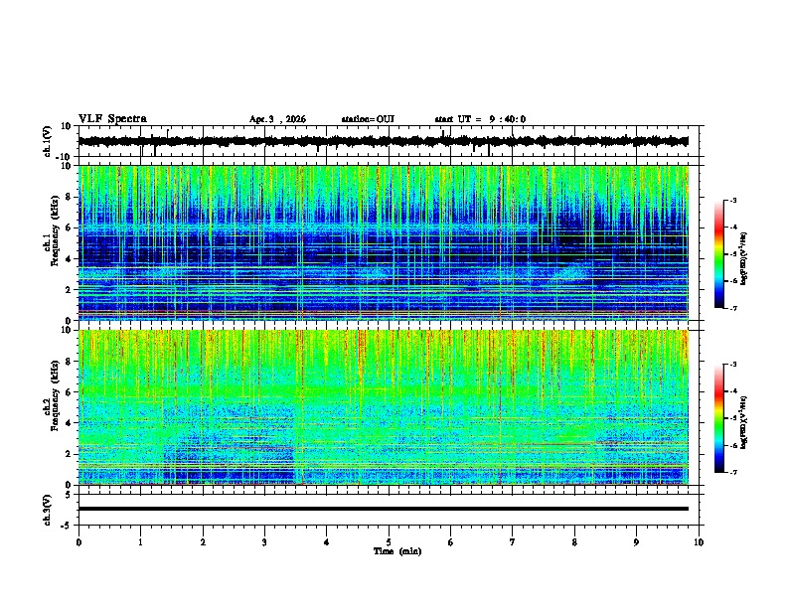Click the "2" tick on ch.2 frequency axis
This screenshot has height=608, width=787.
pos(69,454)
